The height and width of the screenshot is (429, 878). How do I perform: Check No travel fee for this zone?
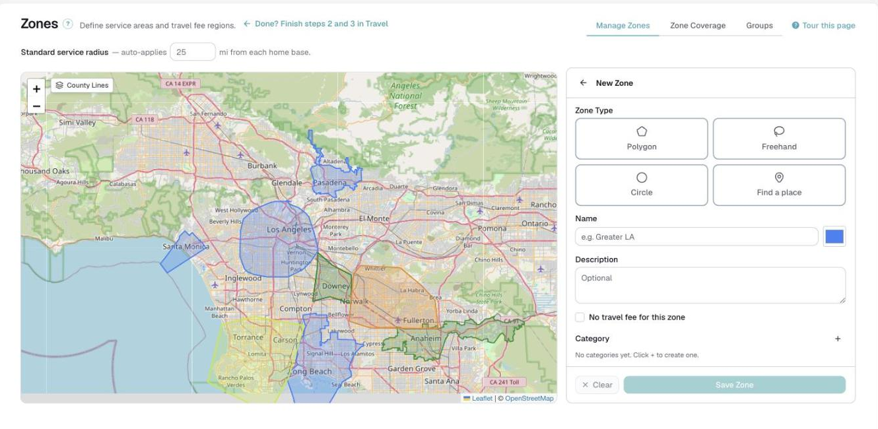click(x=580, y=317)
